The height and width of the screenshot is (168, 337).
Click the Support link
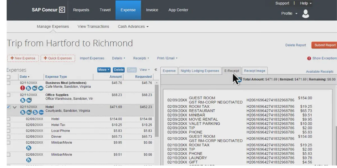tap(282, 3)
